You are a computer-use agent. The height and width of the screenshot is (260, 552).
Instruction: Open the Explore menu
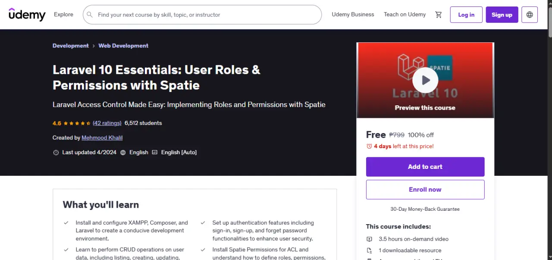pyautogui.click(x=63, y=15)
